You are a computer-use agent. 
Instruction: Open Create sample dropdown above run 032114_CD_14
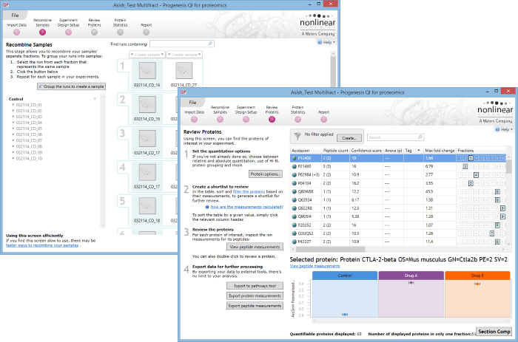coord(147,55)
